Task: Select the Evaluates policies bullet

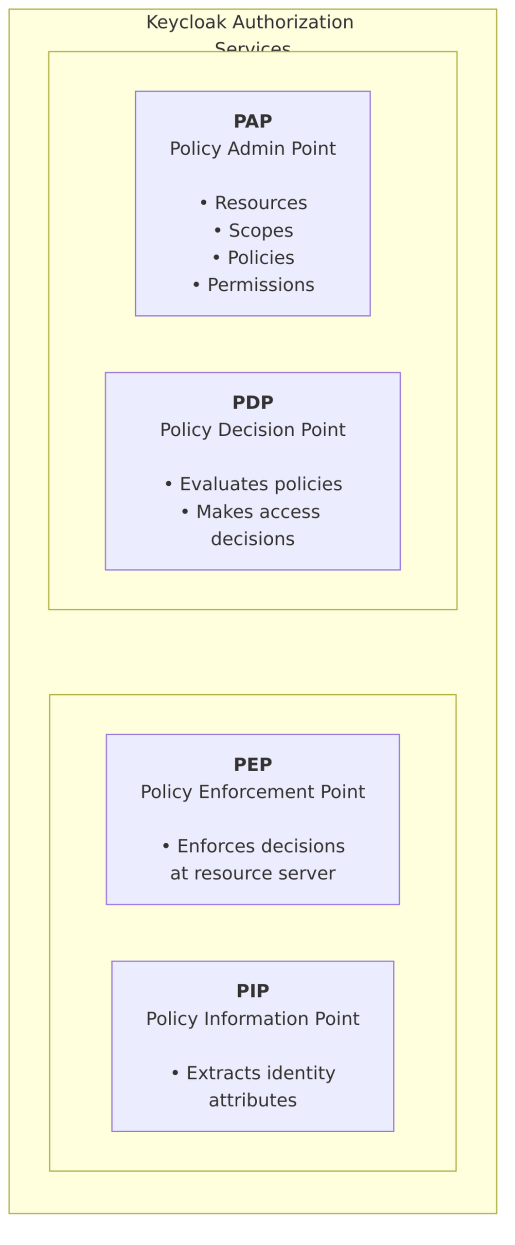Action: pos(253,484)
